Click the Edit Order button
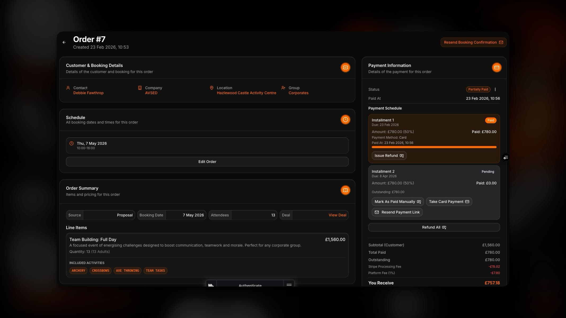The width and height of the screenshot is (566, 318). pyautogui.click(x=207, y=161)
